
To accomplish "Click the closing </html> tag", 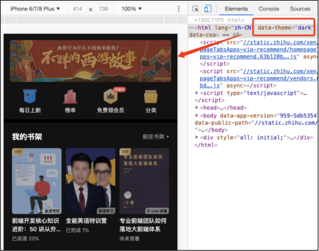I will click(x=206, y=145).
